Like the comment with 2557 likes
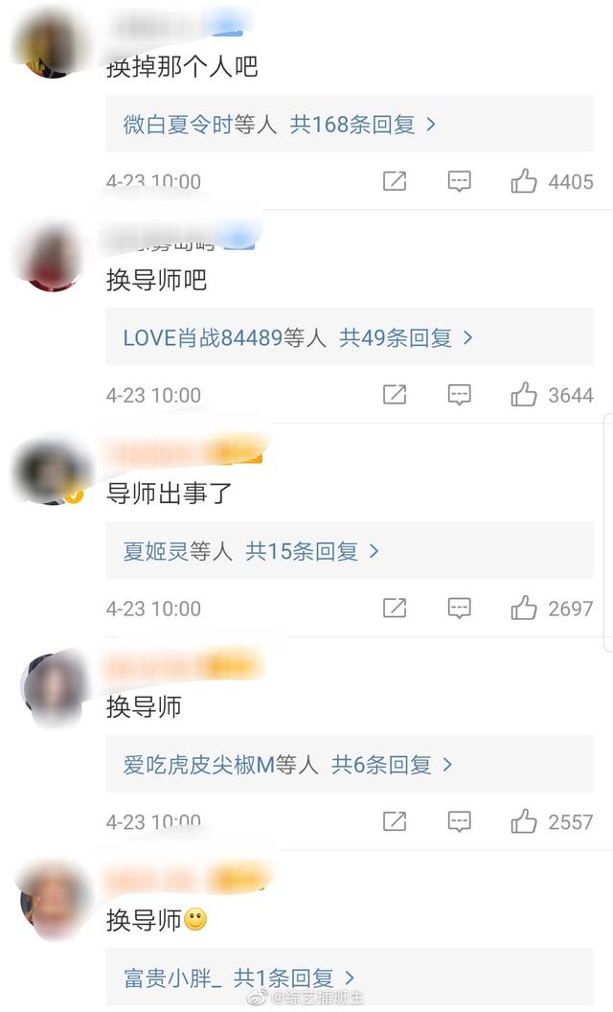The image size is (613, 1012). [x=523, y=821]
